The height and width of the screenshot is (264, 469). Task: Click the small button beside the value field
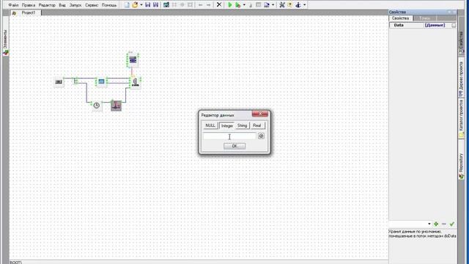(261, 136)
